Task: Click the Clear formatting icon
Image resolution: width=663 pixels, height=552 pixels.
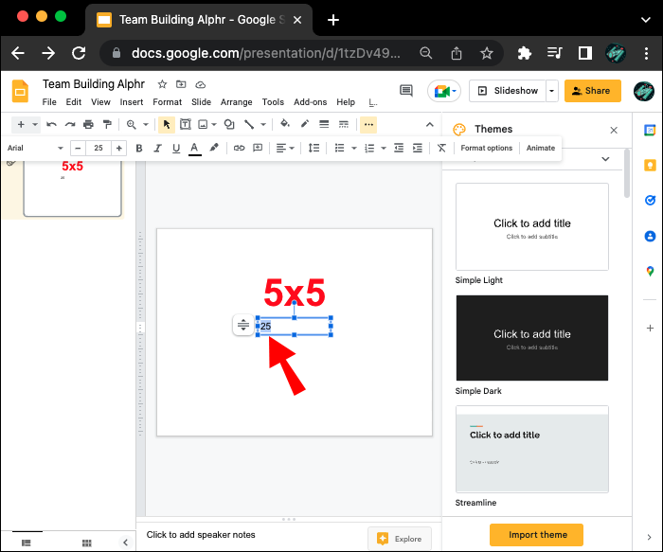Action: tap(441, 148)
